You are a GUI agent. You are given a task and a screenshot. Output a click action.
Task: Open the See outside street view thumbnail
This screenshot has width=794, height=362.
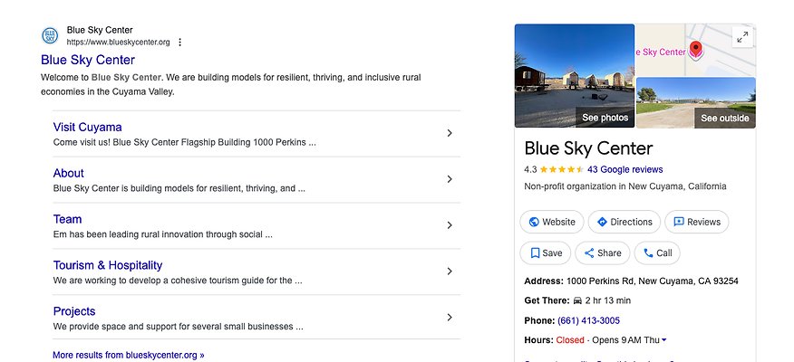coord(695,102)
